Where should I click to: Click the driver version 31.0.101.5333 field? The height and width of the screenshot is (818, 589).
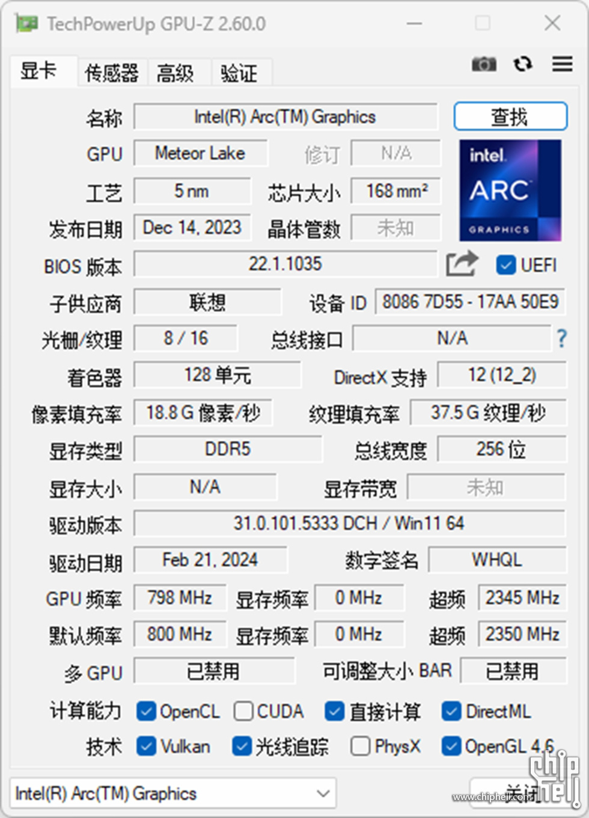pos(349,523)
